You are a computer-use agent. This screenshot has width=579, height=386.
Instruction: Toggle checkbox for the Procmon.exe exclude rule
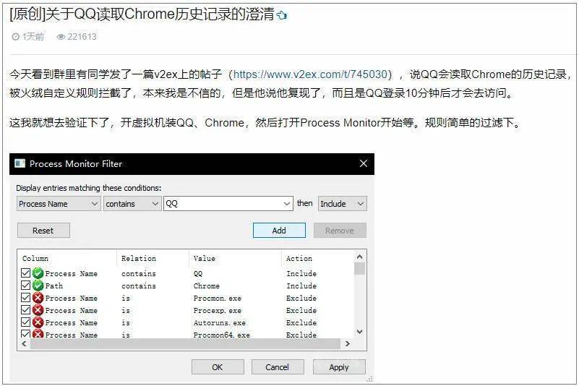[x=25, y=297]
